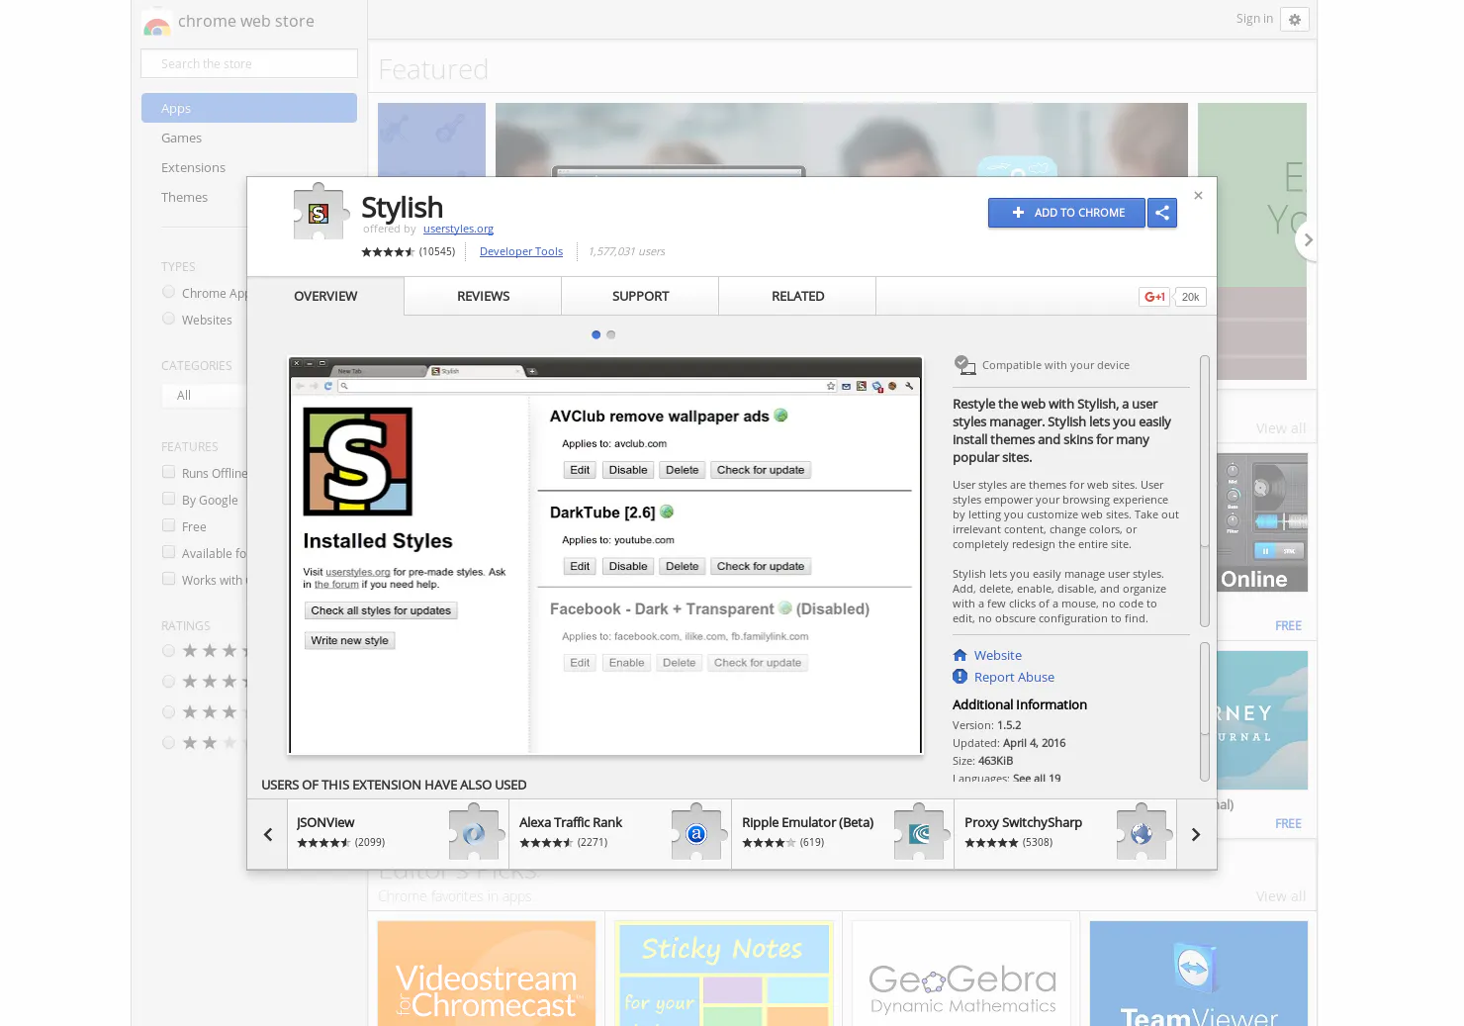This screenshot has height=1026, width=1464.
Task: Open the Alexa Traffic Rank icon
Action: coord(696,833)
